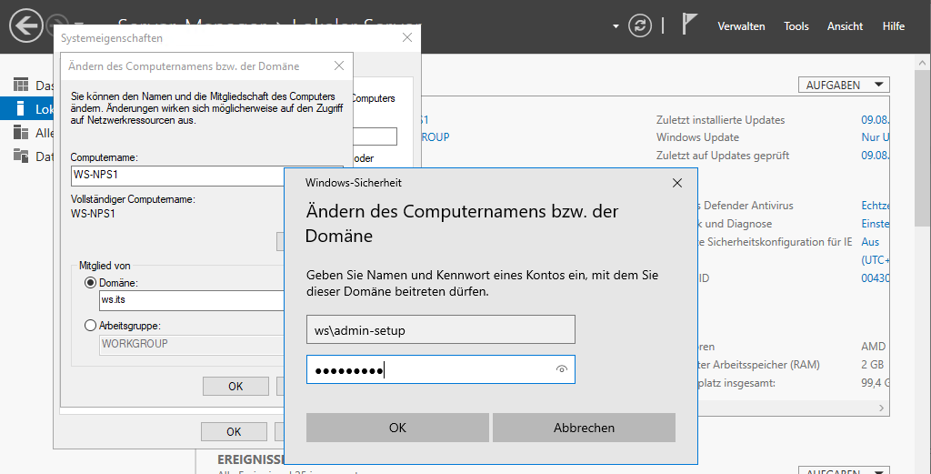
Task: Click Zuletzt auf Updates geprüft label
Action: (723, 156)
